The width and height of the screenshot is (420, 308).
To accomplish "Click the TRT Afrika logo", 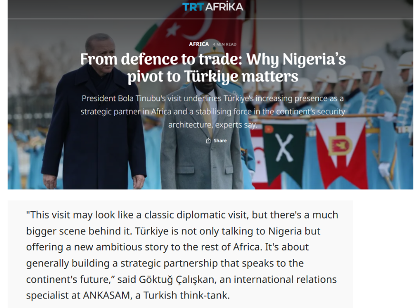I will click(x=213, y=7).
